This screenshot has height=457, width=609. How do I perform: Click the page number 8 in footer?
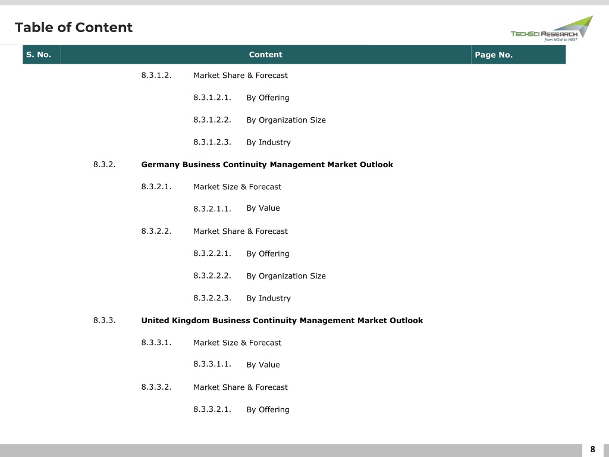[593, 450]
